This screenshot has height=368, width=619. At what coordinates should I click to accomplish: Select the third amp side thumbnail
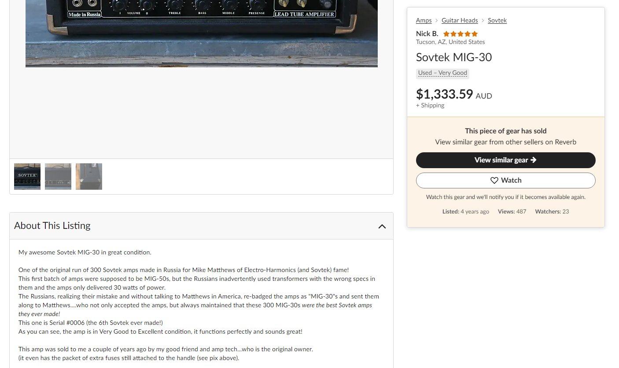click(x=89, y=177)
